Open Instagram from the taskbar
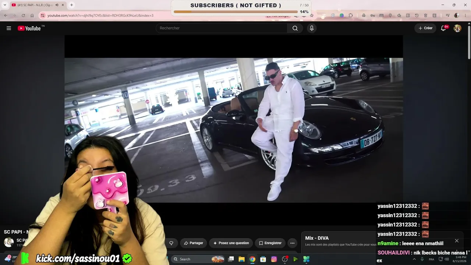Screen dimensions: 471x265 [x=274, y=259]
